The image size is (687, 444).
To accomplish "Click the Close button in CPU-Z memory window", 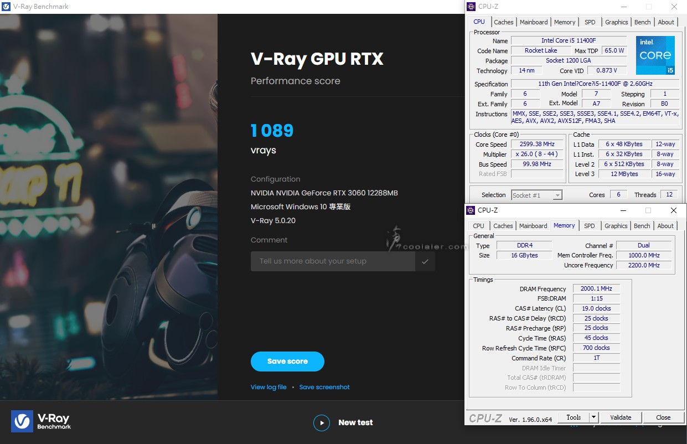I will pos(663,417).
